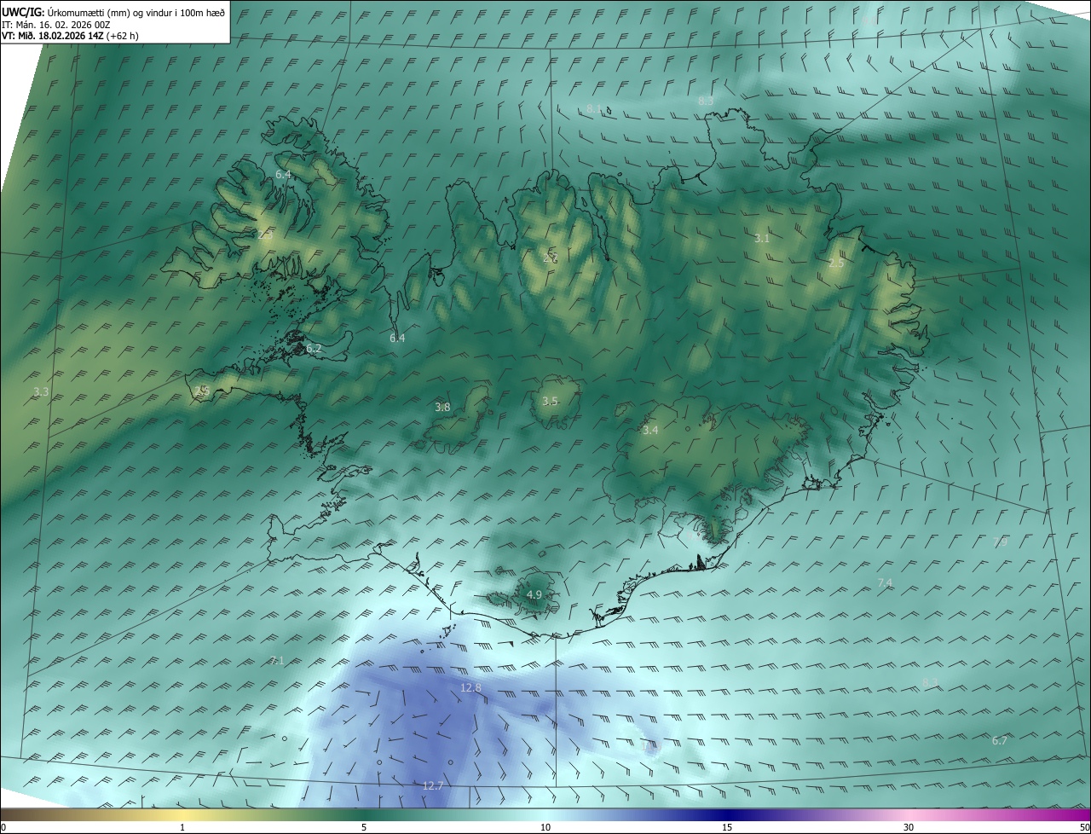Click the 'VT: Mið. 18.02.2026 14Z' valid-time line

point(53,36)
